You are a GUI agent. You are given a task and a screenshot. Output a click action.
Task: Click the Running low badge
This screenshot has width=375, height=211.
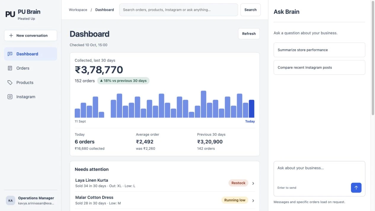235,200
